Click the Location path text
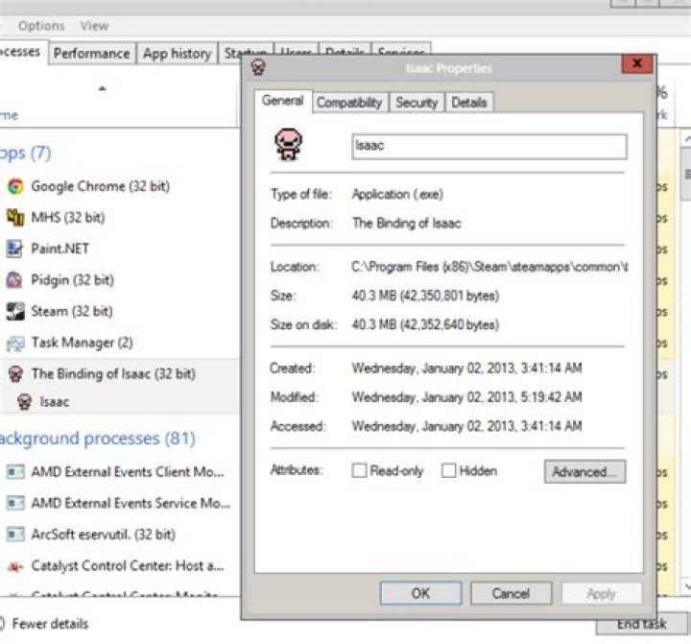This screenshot has height=644, width=691. coord(489,267)
